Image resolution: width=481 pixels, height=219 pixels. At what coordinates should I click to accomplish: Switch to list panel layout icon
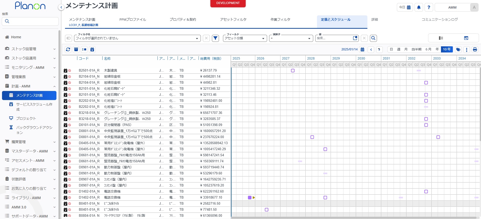[441, 38]
